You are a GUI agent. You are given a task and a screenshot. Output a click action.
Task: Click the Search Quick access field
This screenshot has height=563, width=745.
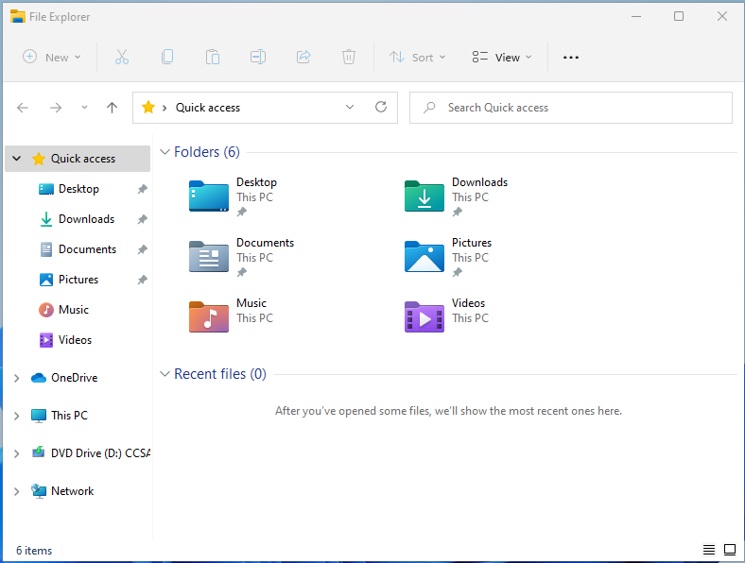571,108
